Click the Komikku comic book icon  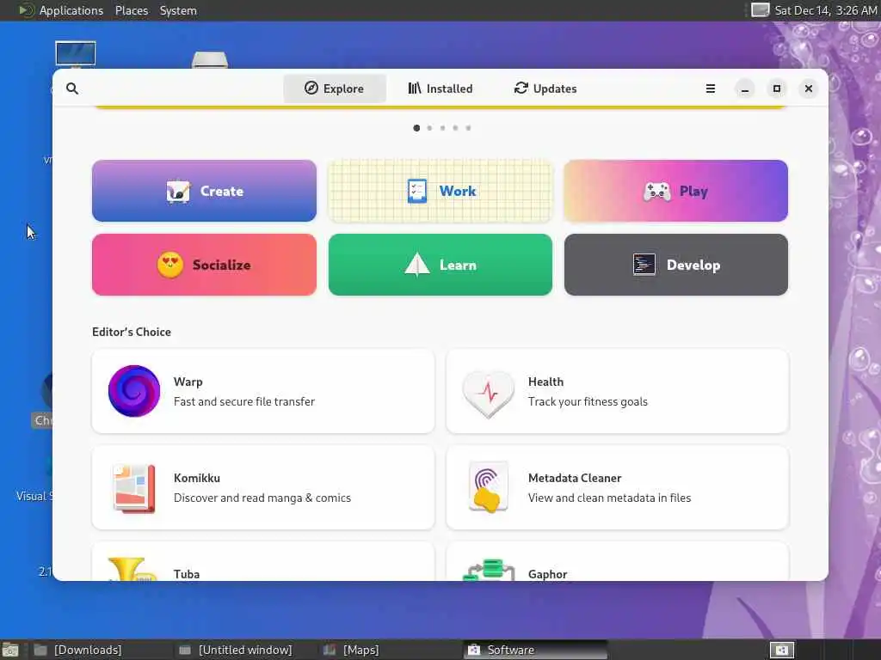tap(133, 488)
